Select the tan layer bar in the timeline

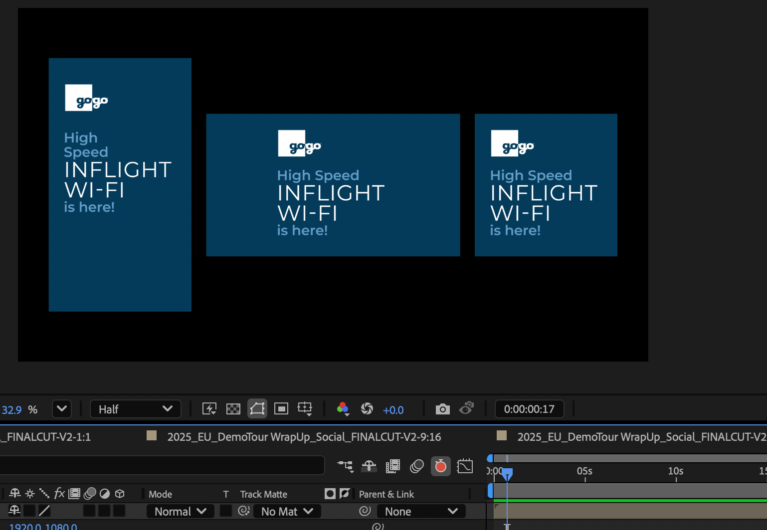click(630, 511)
